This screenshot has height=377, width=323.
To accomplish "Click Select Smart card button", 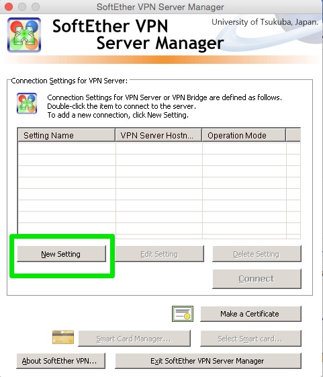I will pyautogui.click(x=250, y=339).
